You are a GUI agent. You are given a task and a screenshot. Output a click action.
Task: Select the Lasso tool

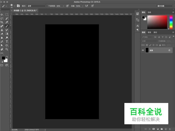pyautogui.click(x=2, y=18)
